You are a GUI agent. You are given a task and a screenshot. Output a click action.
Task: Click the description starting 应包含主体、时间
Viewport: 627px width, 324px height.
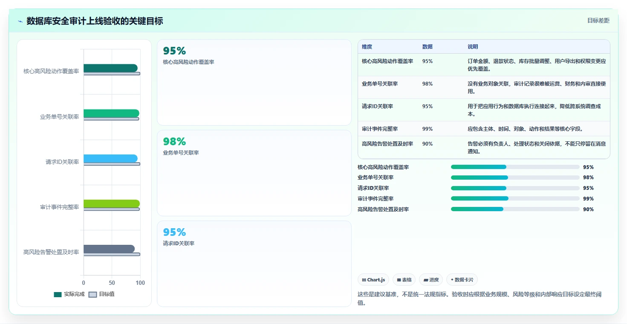[525, 129]
